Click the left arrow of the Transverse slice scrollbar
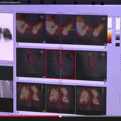 [x=18, y=44]
